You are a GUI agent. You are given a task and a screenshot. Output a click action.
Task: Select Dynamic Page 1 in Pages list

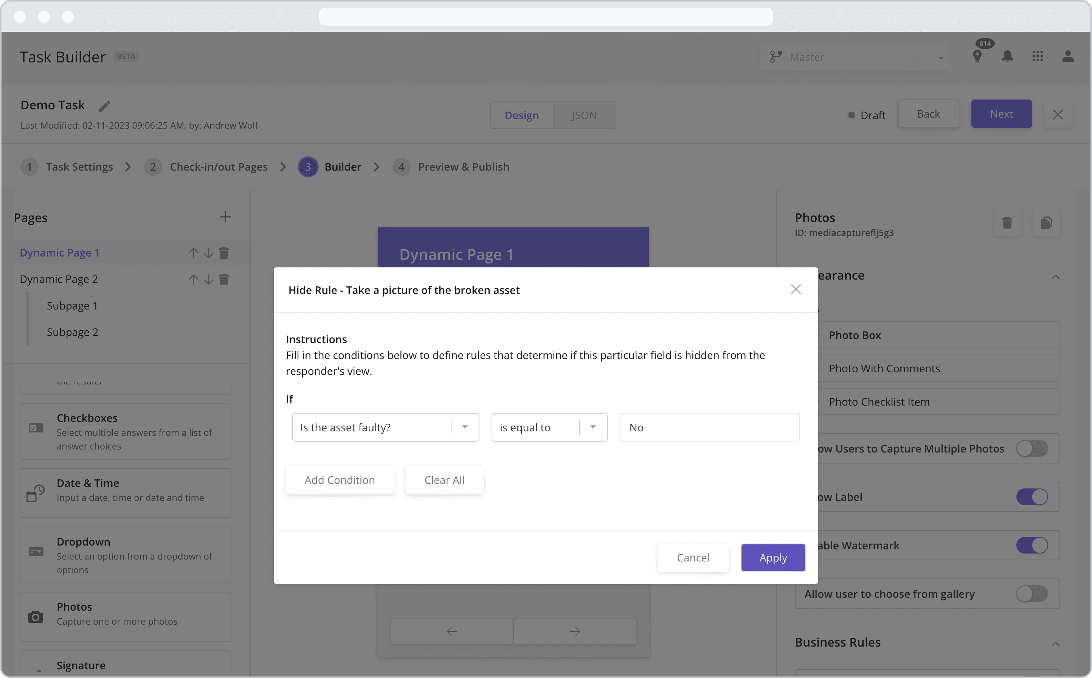point(60,253)
